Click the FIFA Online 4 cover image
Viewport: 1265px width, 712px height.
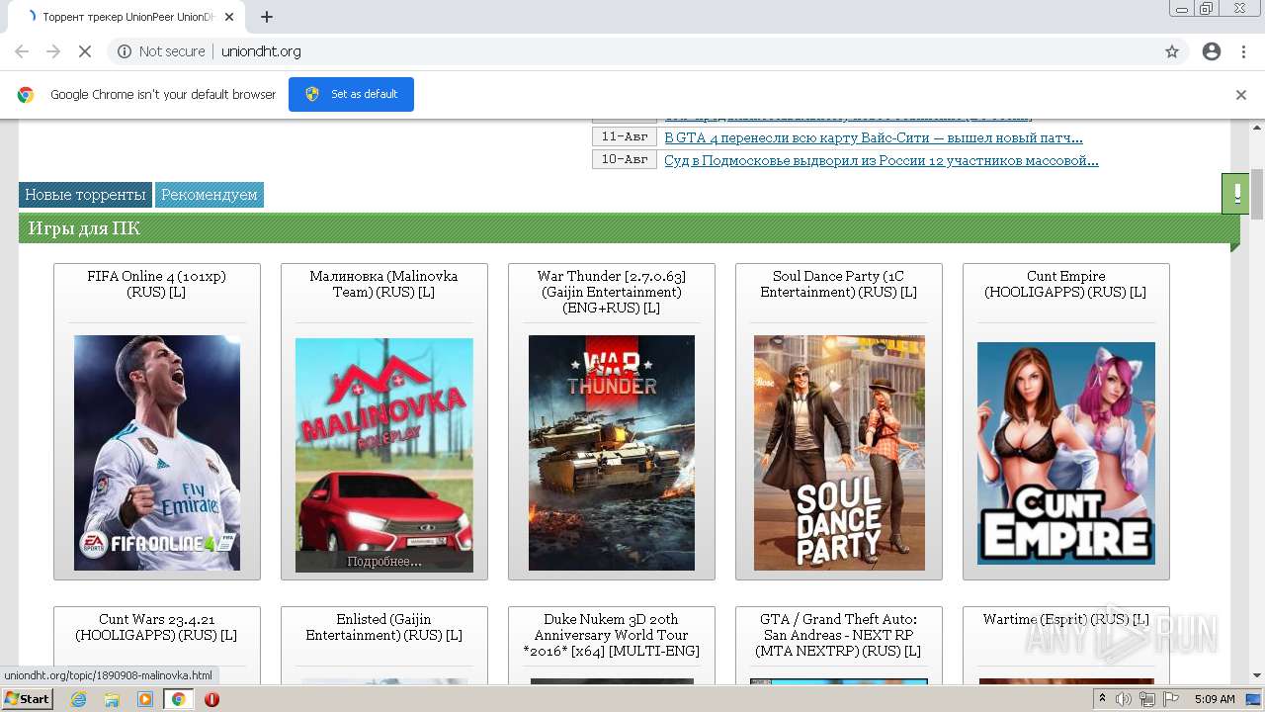(x=157, y=453)
